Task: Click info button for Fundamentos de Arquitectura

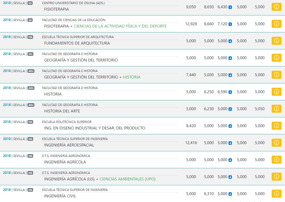Action: tap(276, 41)
